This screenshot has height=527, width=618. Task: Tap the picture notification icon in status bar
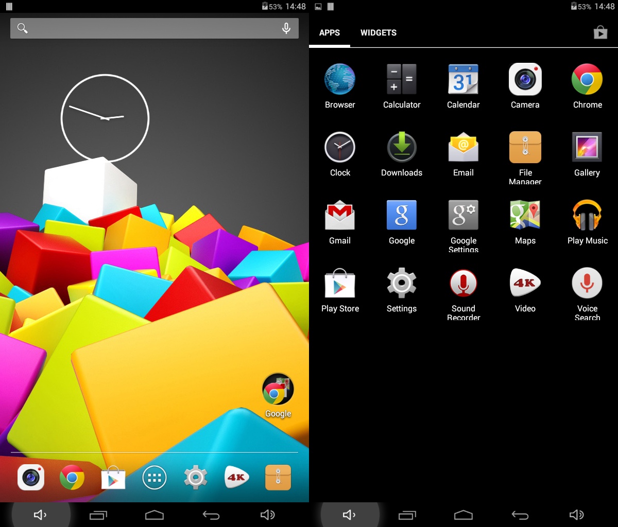coord(318,7)
